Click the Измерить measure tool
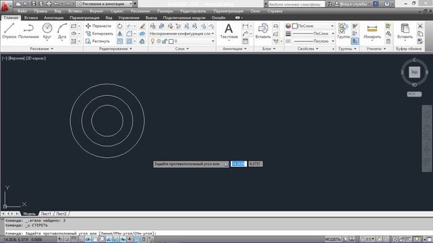This screenshot has height=243, width=433. click(372, 31)
